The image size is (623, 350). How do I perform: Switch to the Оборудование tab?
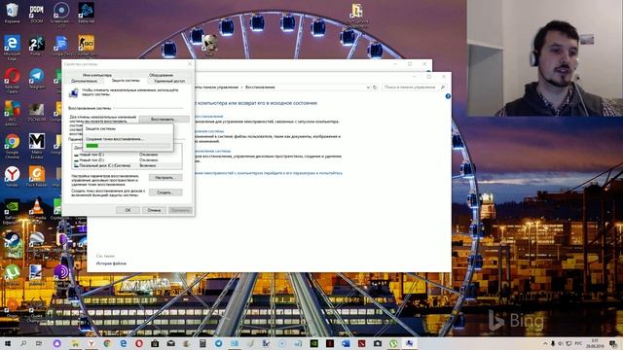161,75
